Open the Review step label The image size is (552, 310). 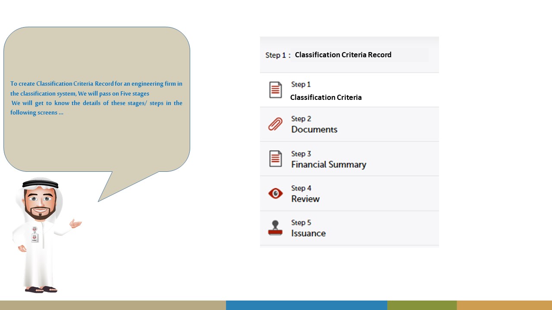pos(305,199)
